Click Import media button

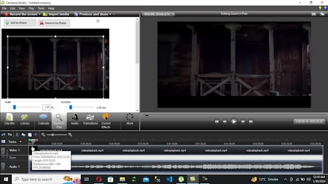click(56, 14)
